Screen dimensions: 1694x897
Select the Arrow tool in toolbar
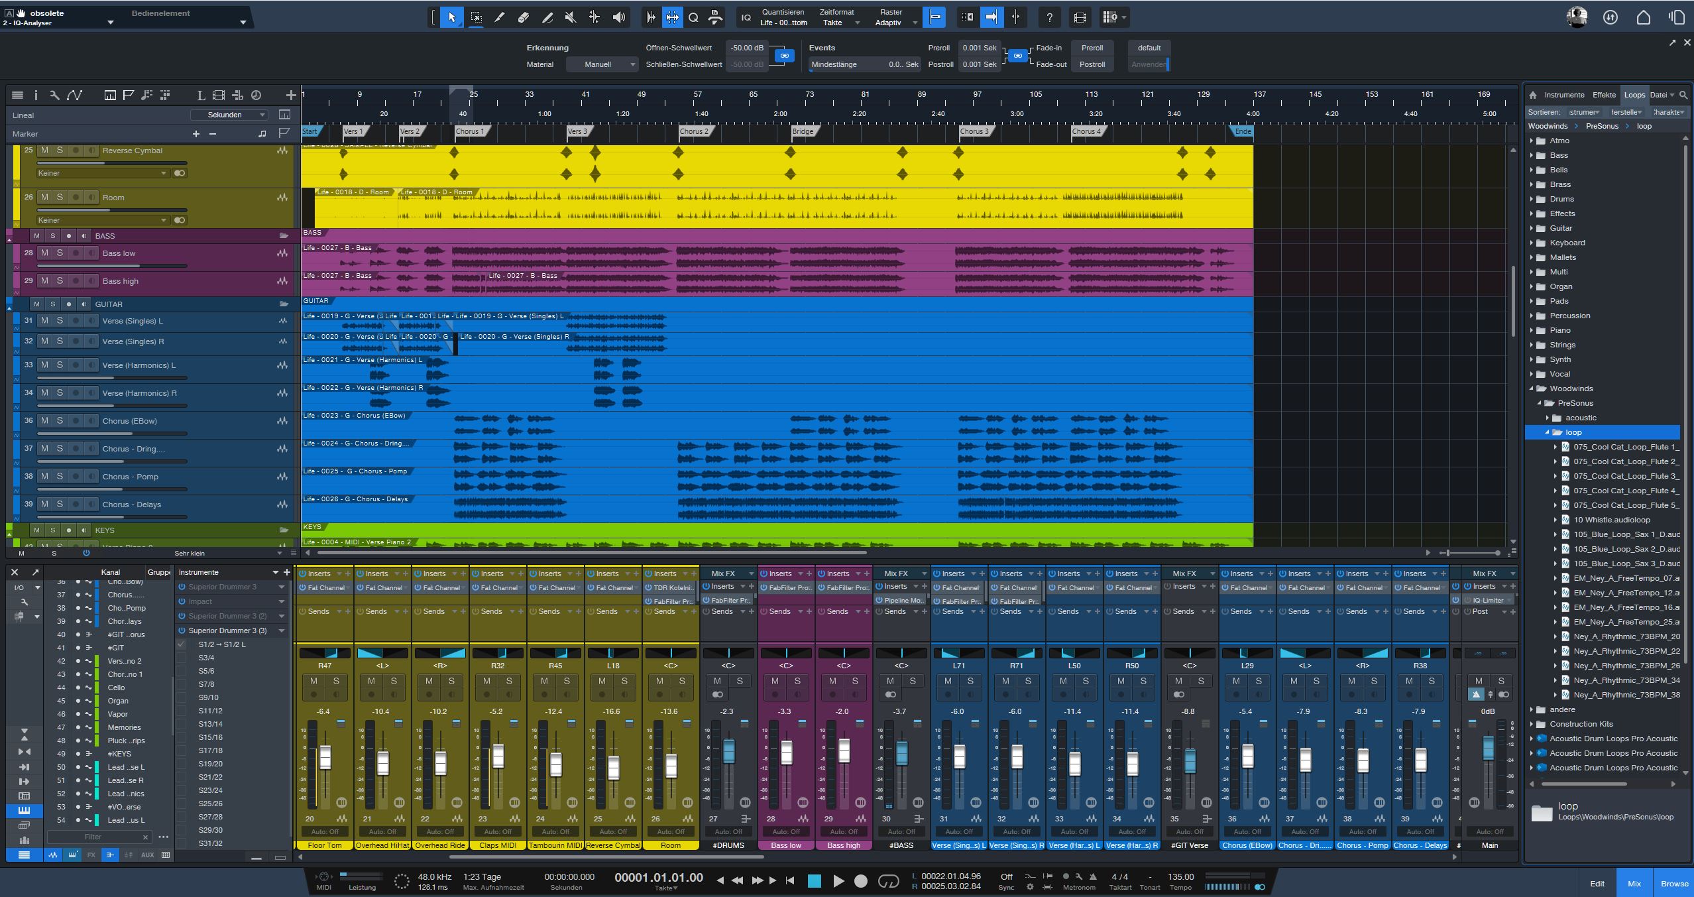tap(452, 18)
